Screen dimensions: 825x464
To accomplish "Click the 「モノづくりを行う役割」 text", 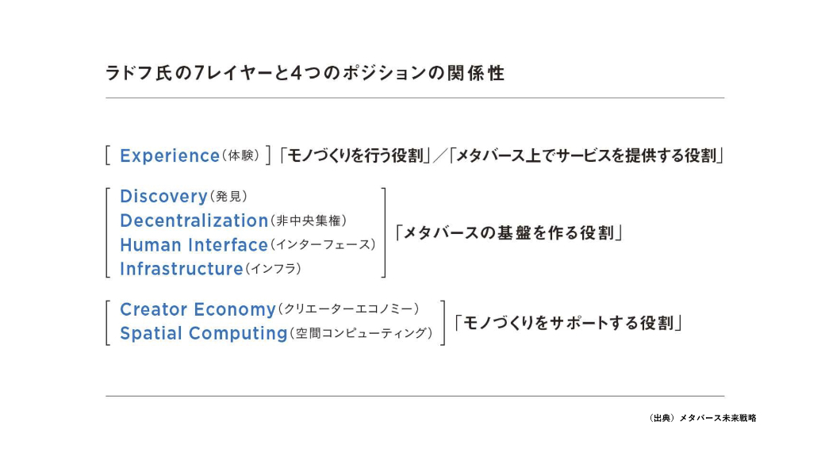I will pyautogui.click(x=355, y=155).
